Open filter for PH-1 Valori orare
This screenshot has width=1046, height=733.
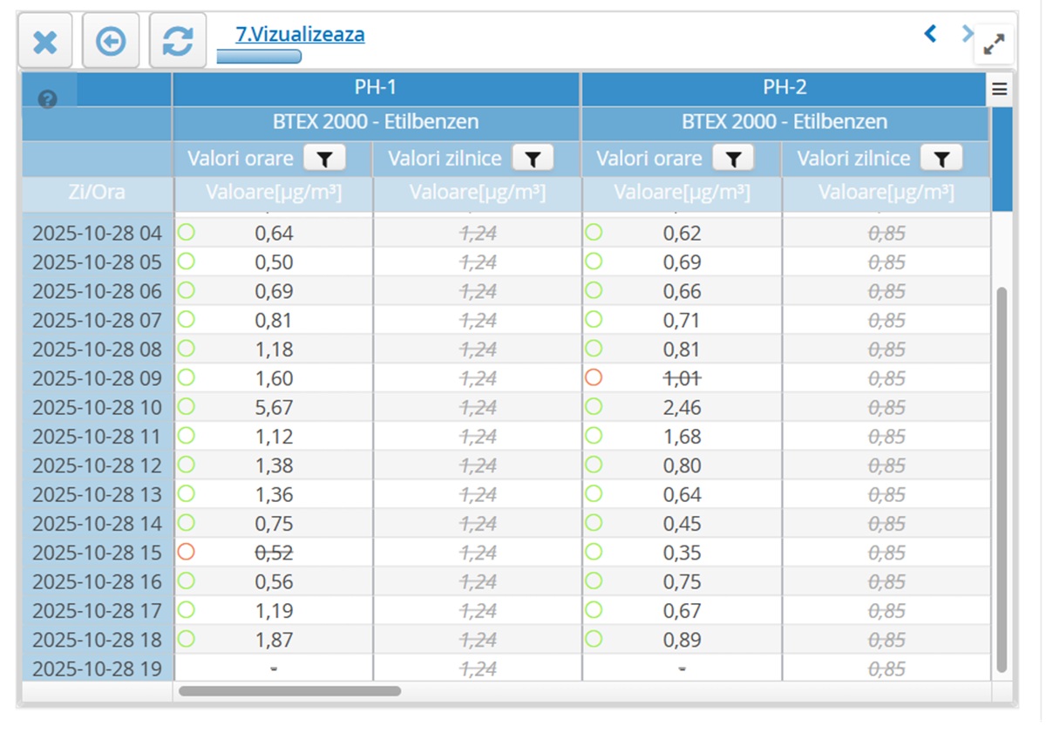tap(324, 159)
